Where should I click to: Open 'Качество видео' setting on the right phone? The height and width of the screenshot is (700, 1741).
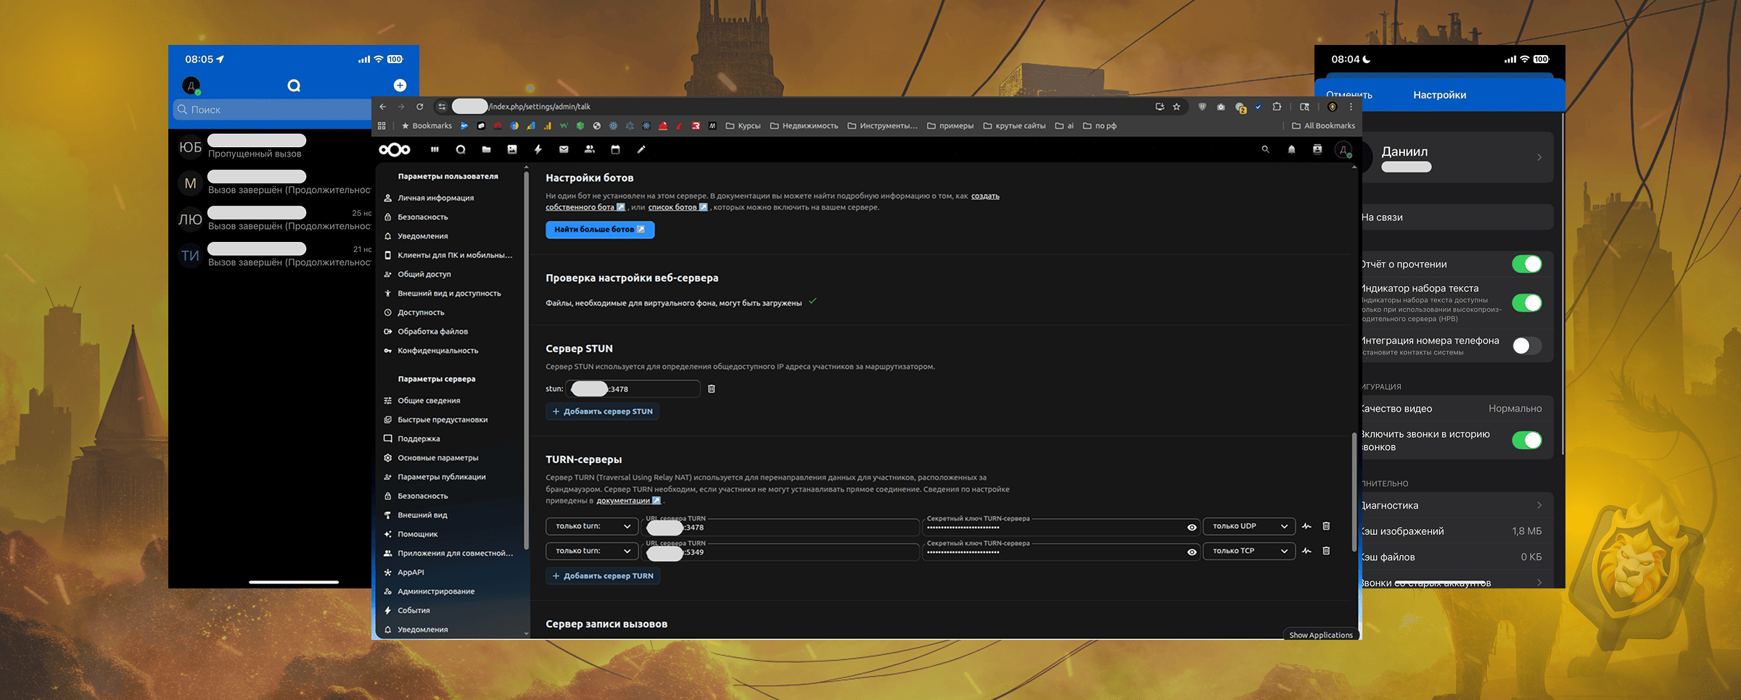(1457, 409)
